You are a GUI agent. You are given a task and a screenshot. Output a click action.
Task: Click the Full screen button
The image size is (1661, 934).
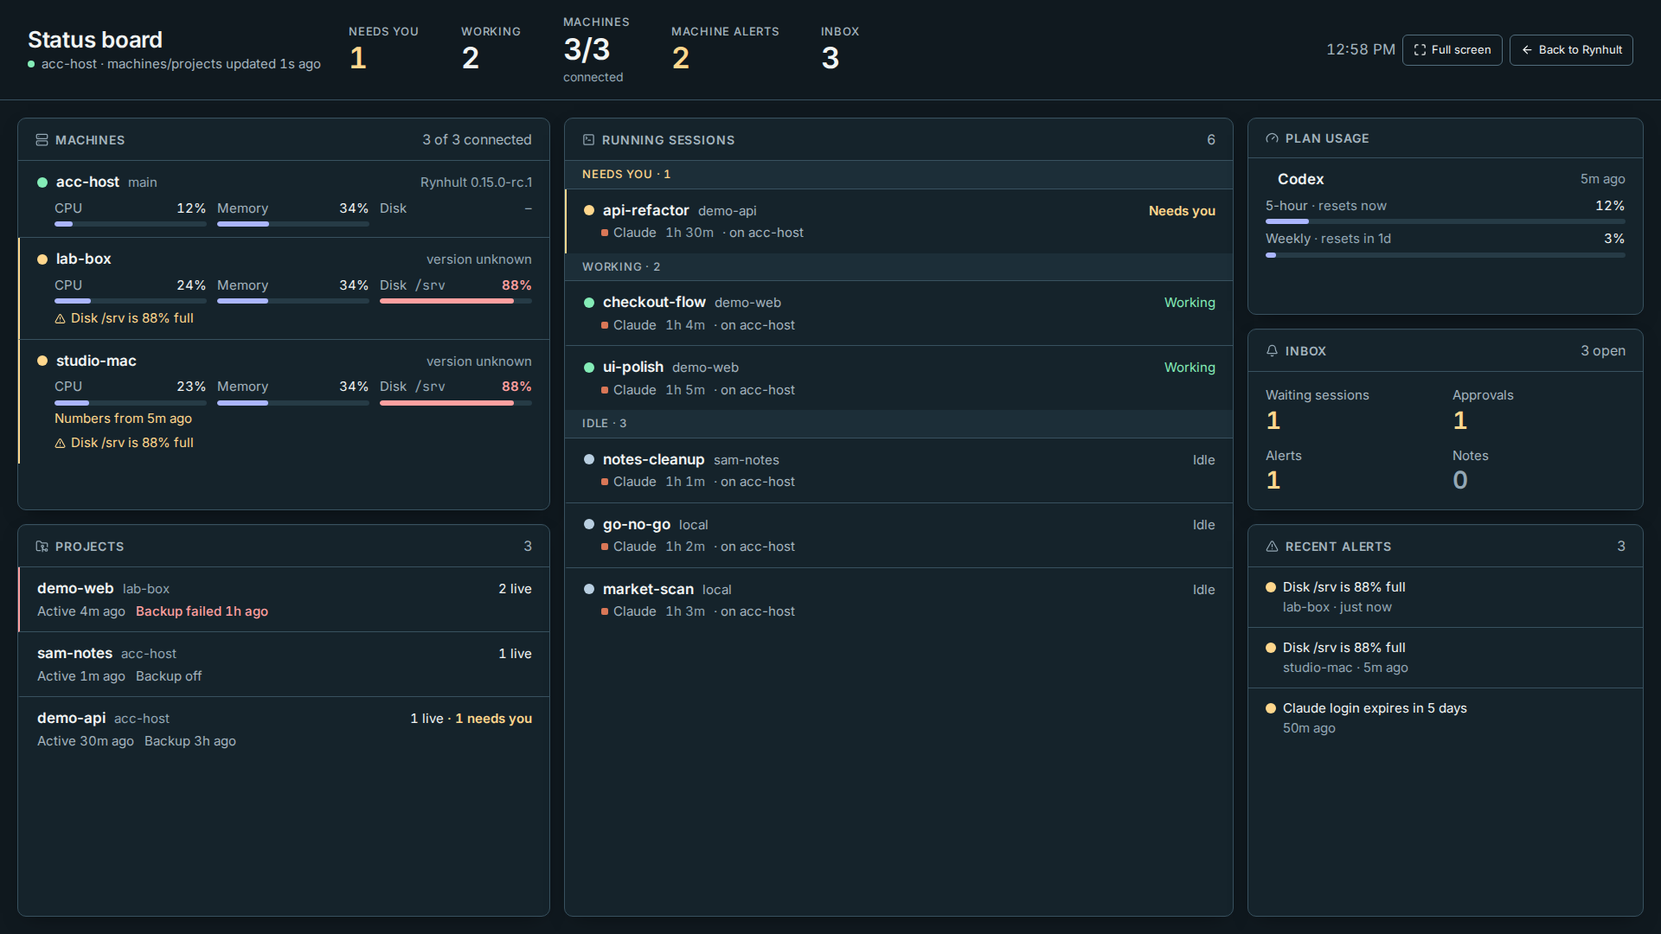point(1452,50)
